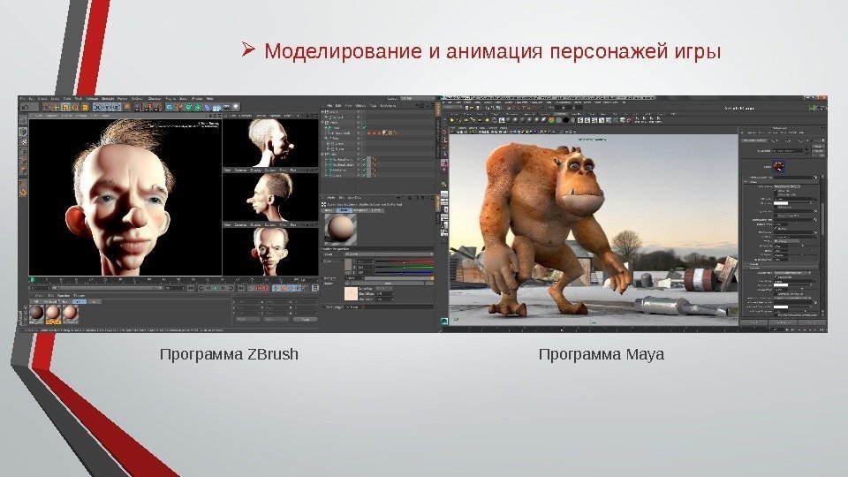Click the first yellow shelf icon in Maya
This screenshot has height=477, width=848.
click(x=451, y=120)
